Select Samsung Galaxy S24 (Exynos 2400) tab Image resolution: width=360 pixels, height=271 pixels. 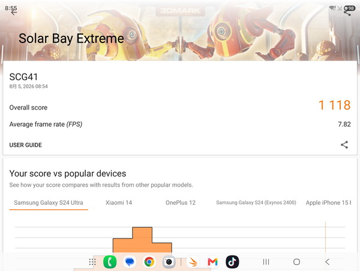256,203
